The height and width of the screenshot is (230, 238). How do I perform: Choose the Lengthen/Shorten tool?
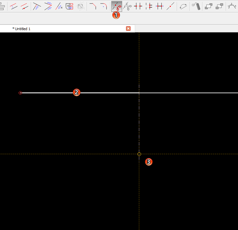click(59, 7)
